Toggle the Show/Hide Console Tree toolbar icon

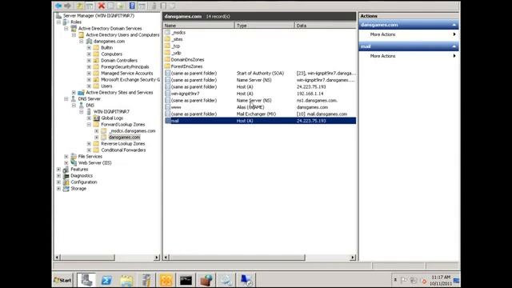click(90, 6)
